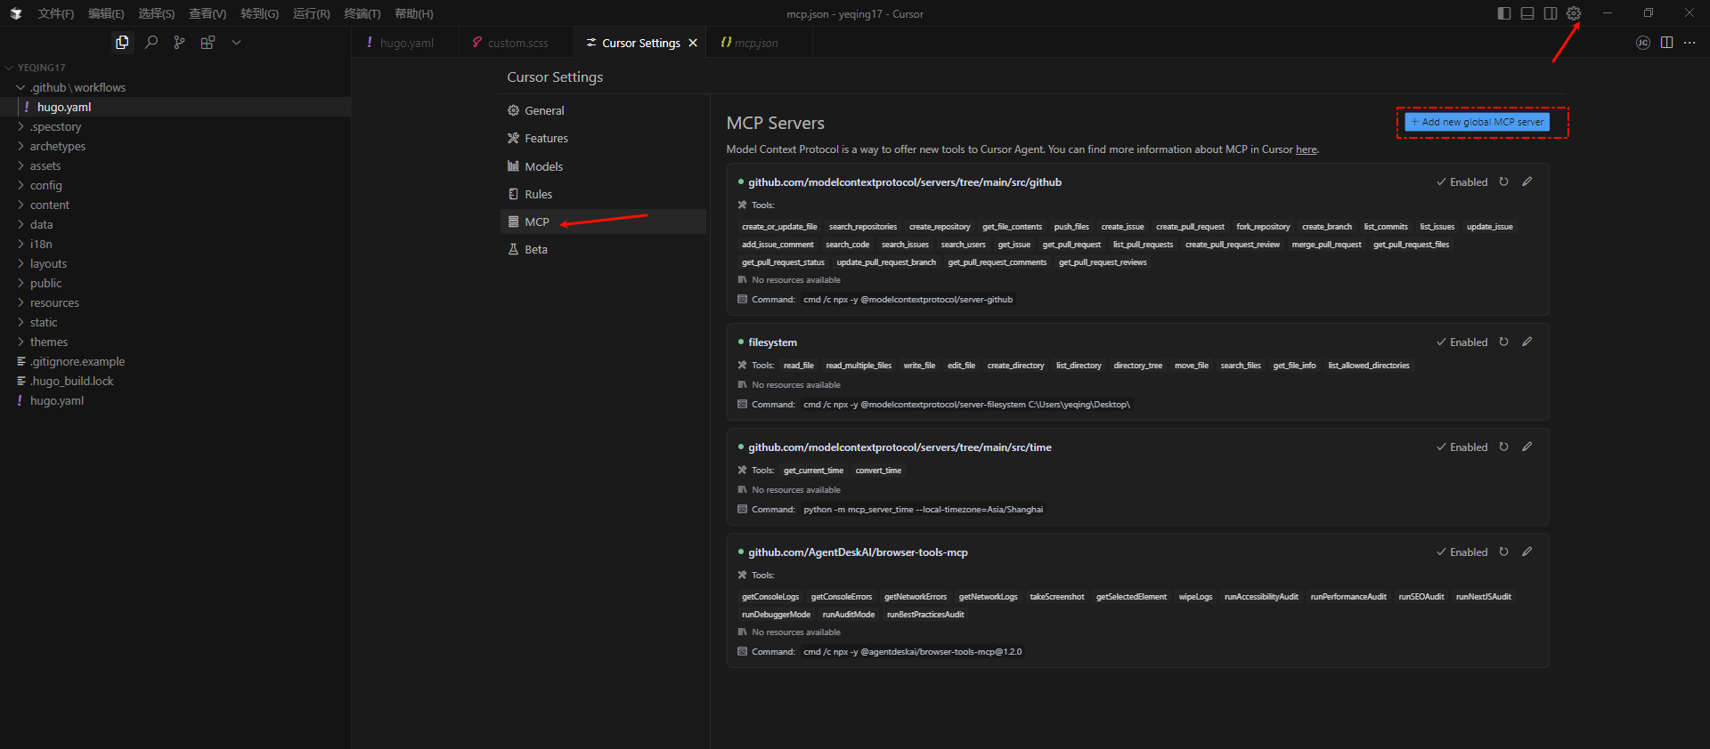Toggle Enabled for time server
The height and width of the screenshot is (749, 1710).
click(x=1462, y=447)
